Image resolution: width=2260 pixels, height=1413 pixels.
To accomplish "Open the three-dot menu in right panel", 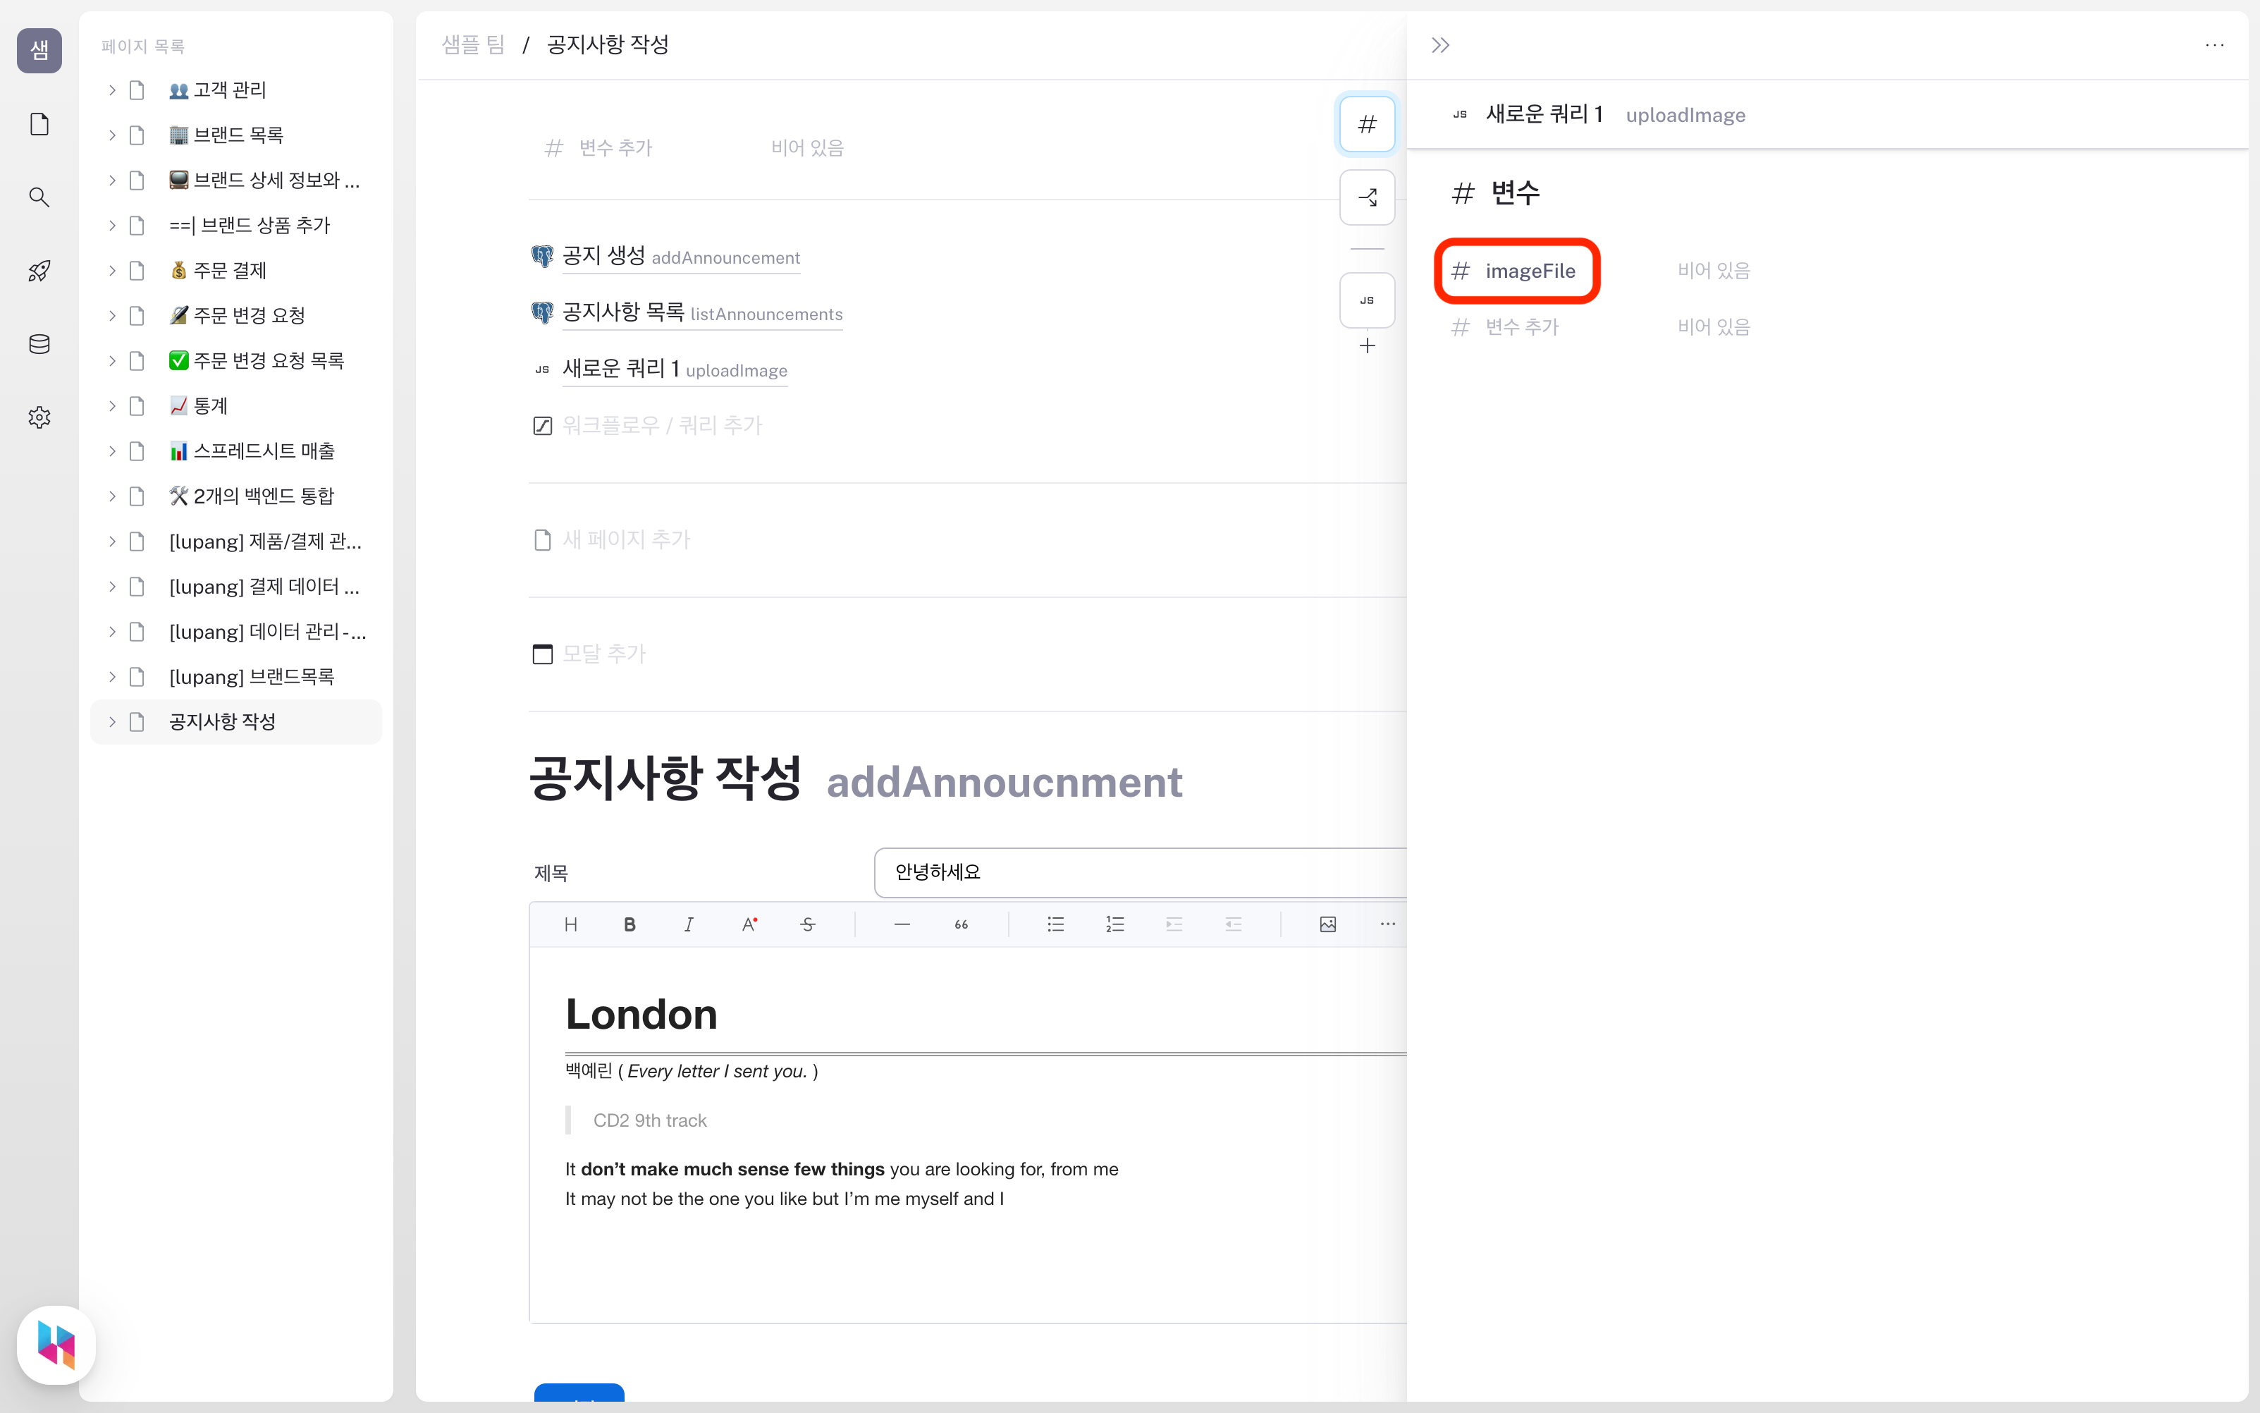I will pos(2214,45).
